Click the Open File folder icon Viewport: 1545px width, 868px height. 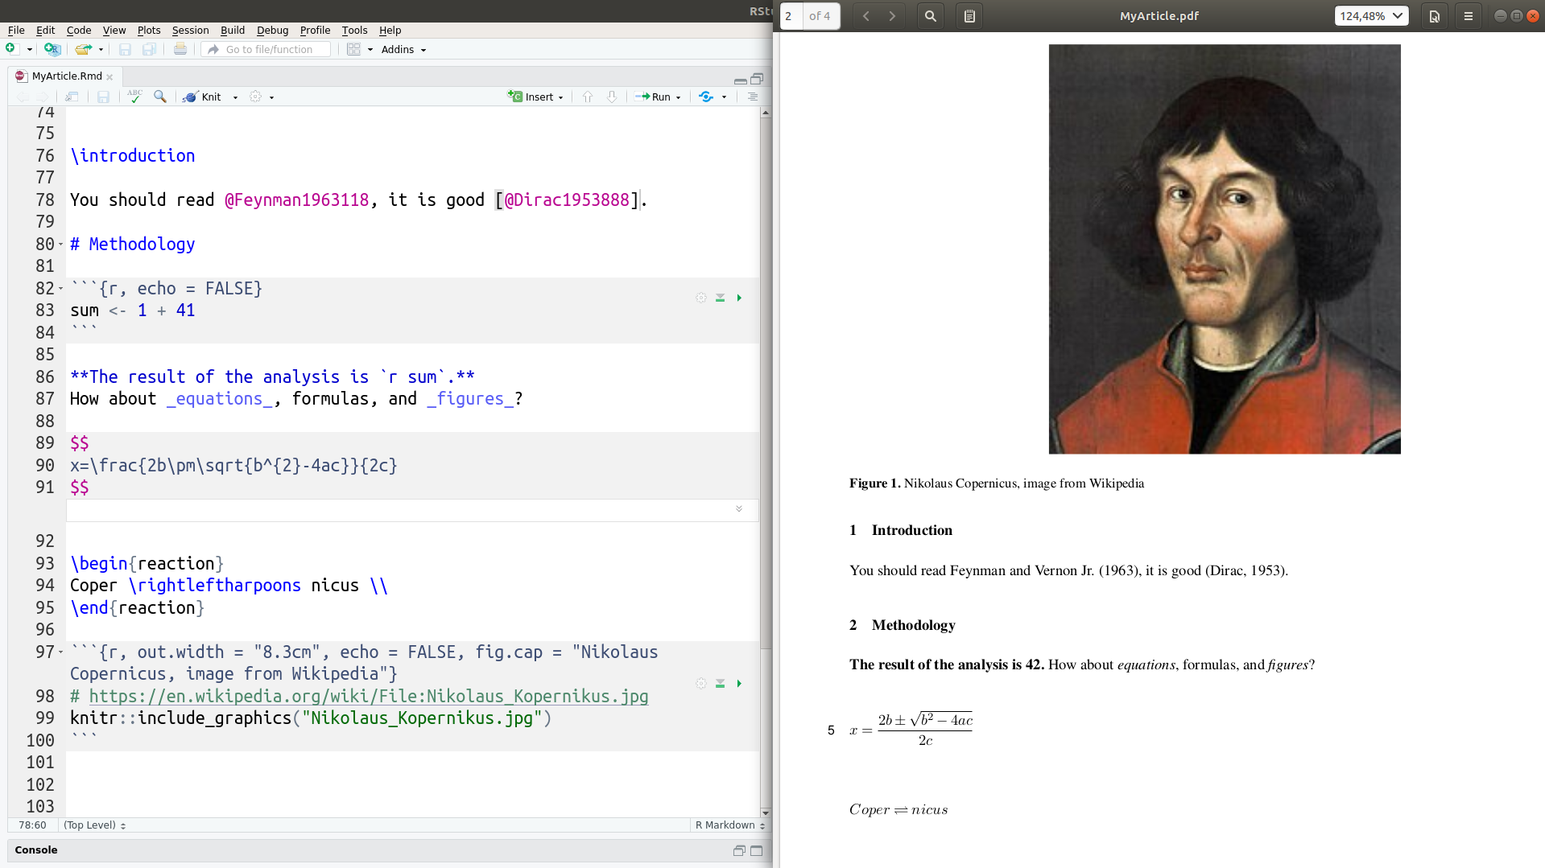tap(83, 49)
